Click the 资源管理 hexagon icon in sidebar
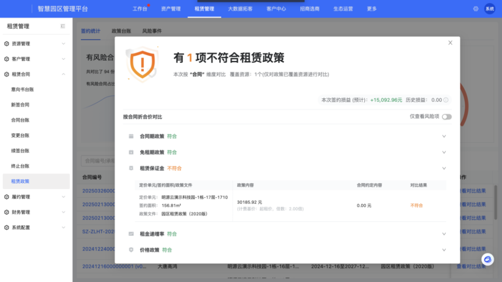 pos(7,44)
